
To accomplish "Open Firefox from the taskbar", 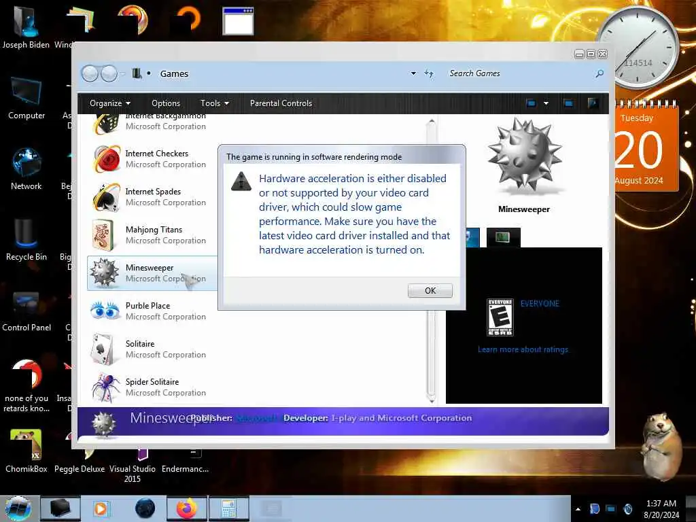I will [186, 508].
